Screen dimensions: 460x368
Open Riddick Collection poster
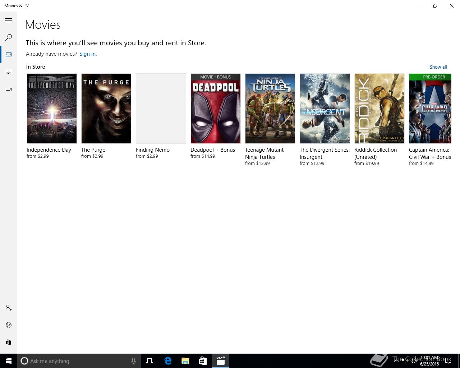(x=379, y=109)
